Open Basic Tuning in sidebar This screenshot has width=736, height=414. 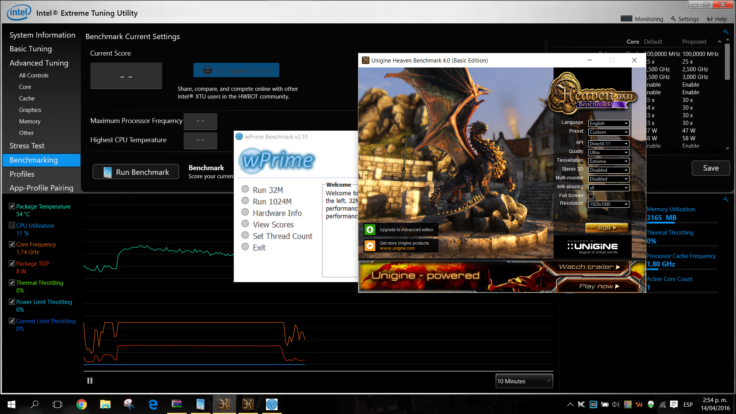point(31,49)
